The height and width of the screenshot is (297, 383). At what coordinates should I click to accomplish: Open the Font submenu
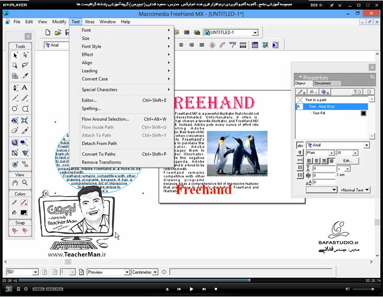[127, 30]
